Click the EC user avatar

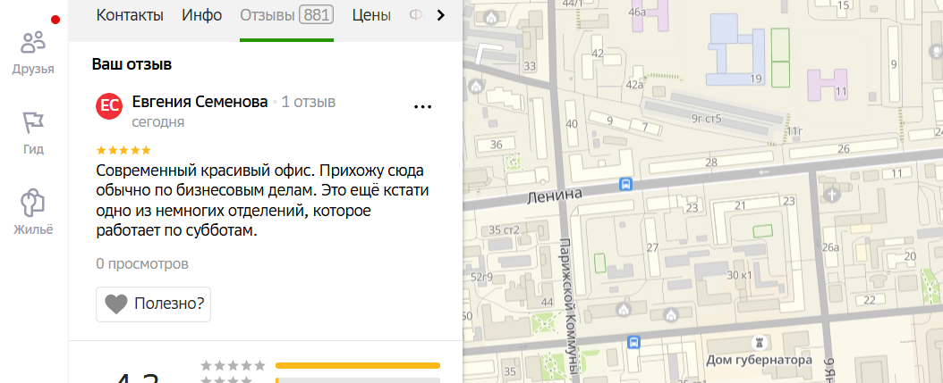tap(109, 106)
